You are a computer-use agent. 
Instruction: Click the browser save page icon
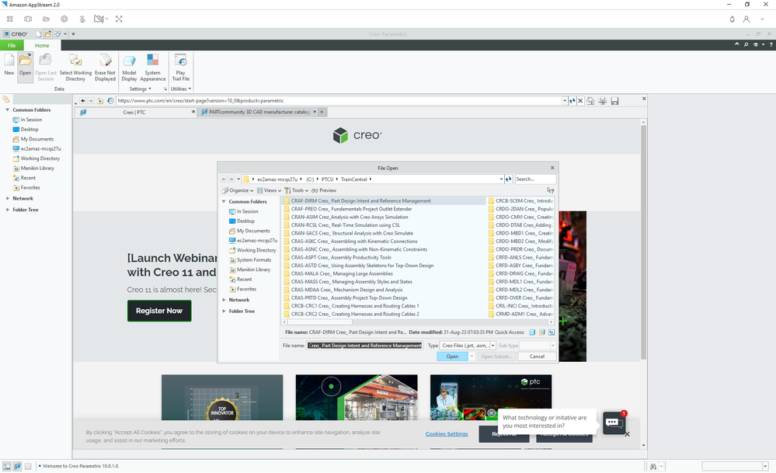(x=614, y=101)
